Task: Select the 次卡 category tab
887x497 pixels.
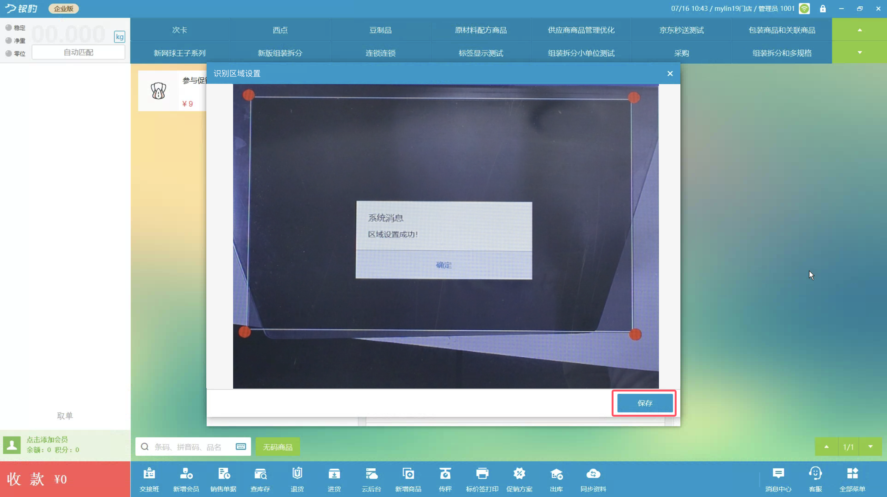Action: pyautogui.click(x=180, y=30)
